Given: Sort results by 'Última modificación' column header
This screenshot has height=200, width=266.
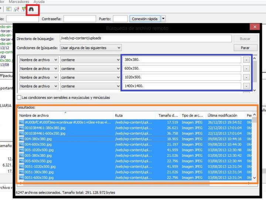Looking at the screenshot, I should [x=224, y=115].
